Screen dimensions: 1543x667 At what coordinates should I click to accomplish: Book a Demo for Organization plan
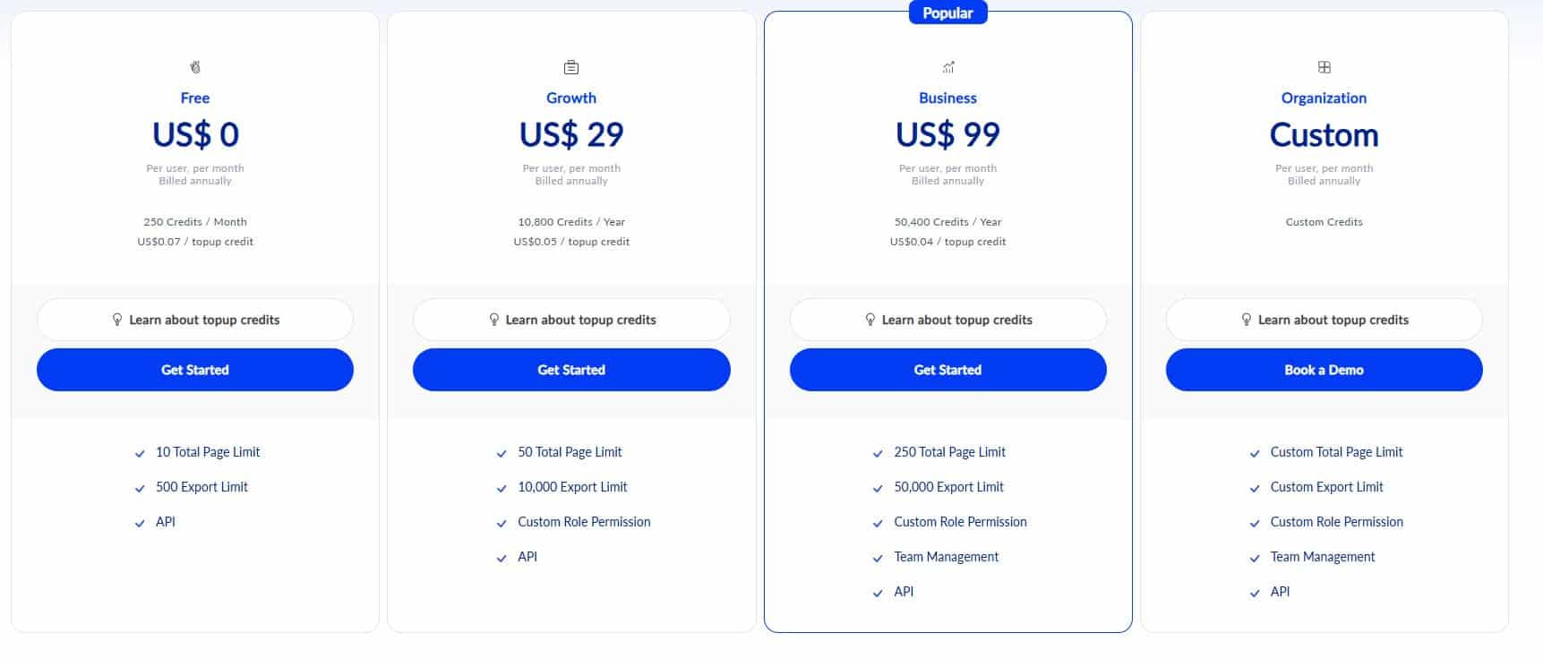click(1324, 369)
